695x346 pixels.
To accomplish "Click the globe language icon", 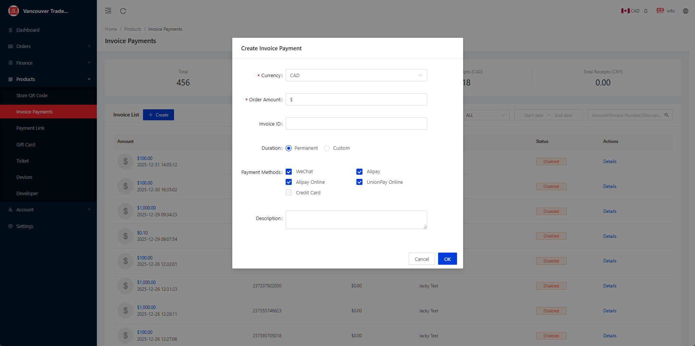I will [x=685, y=11].
